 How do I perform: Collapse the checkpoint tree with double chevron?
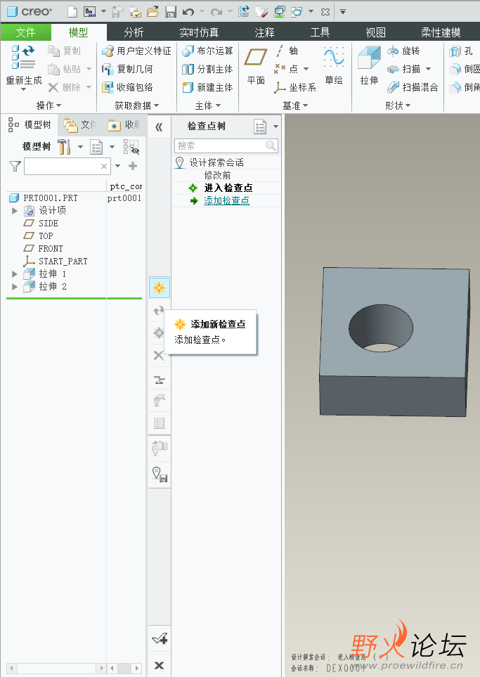click(159, 127)
